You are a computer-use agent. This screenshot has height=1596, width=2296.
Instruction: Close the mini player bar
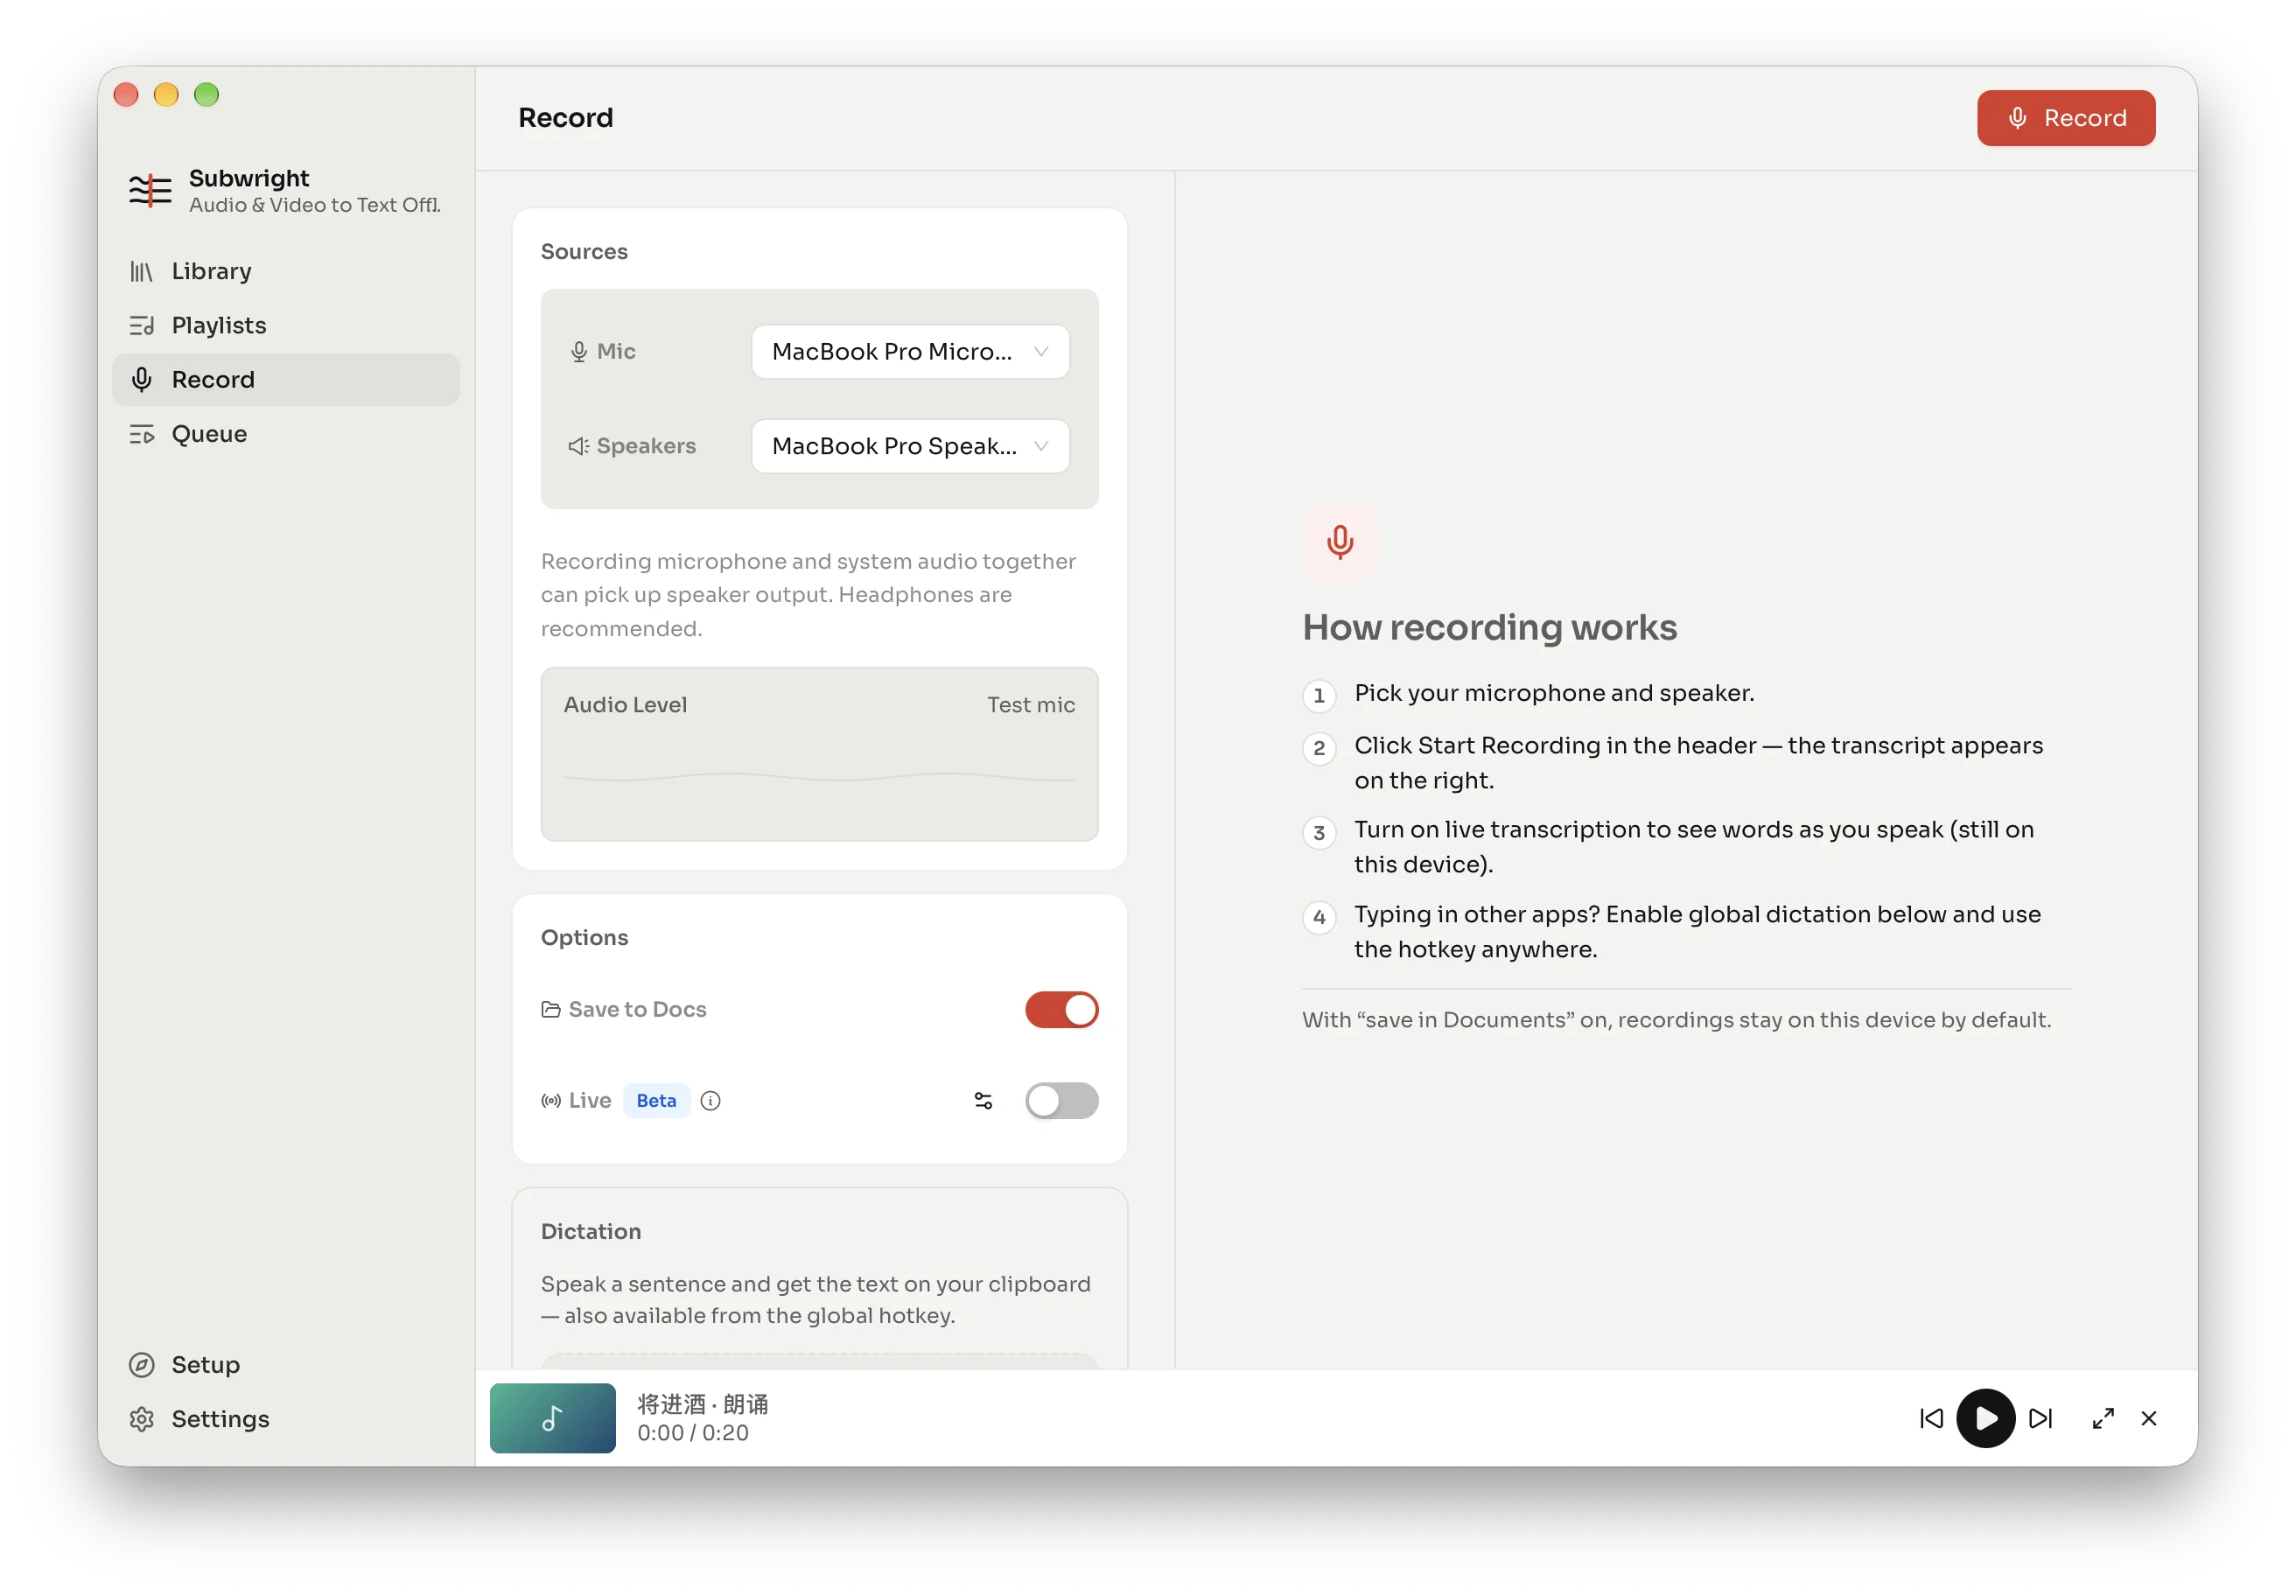2148,1418
